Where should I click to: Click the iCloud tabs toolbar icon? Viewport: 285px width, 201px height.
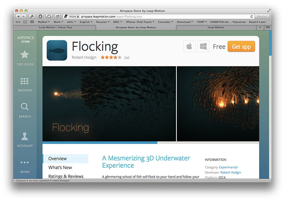[x=49, y=16]
